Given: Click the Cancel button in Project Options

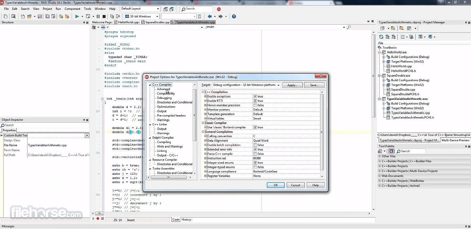Looking at the screenshot, I should [296, 185].
